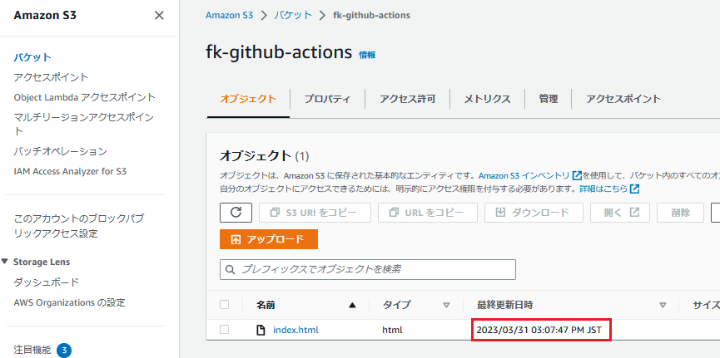Click the magnifier icon in search box
The image size is (720, 358).
click(231, 269)
